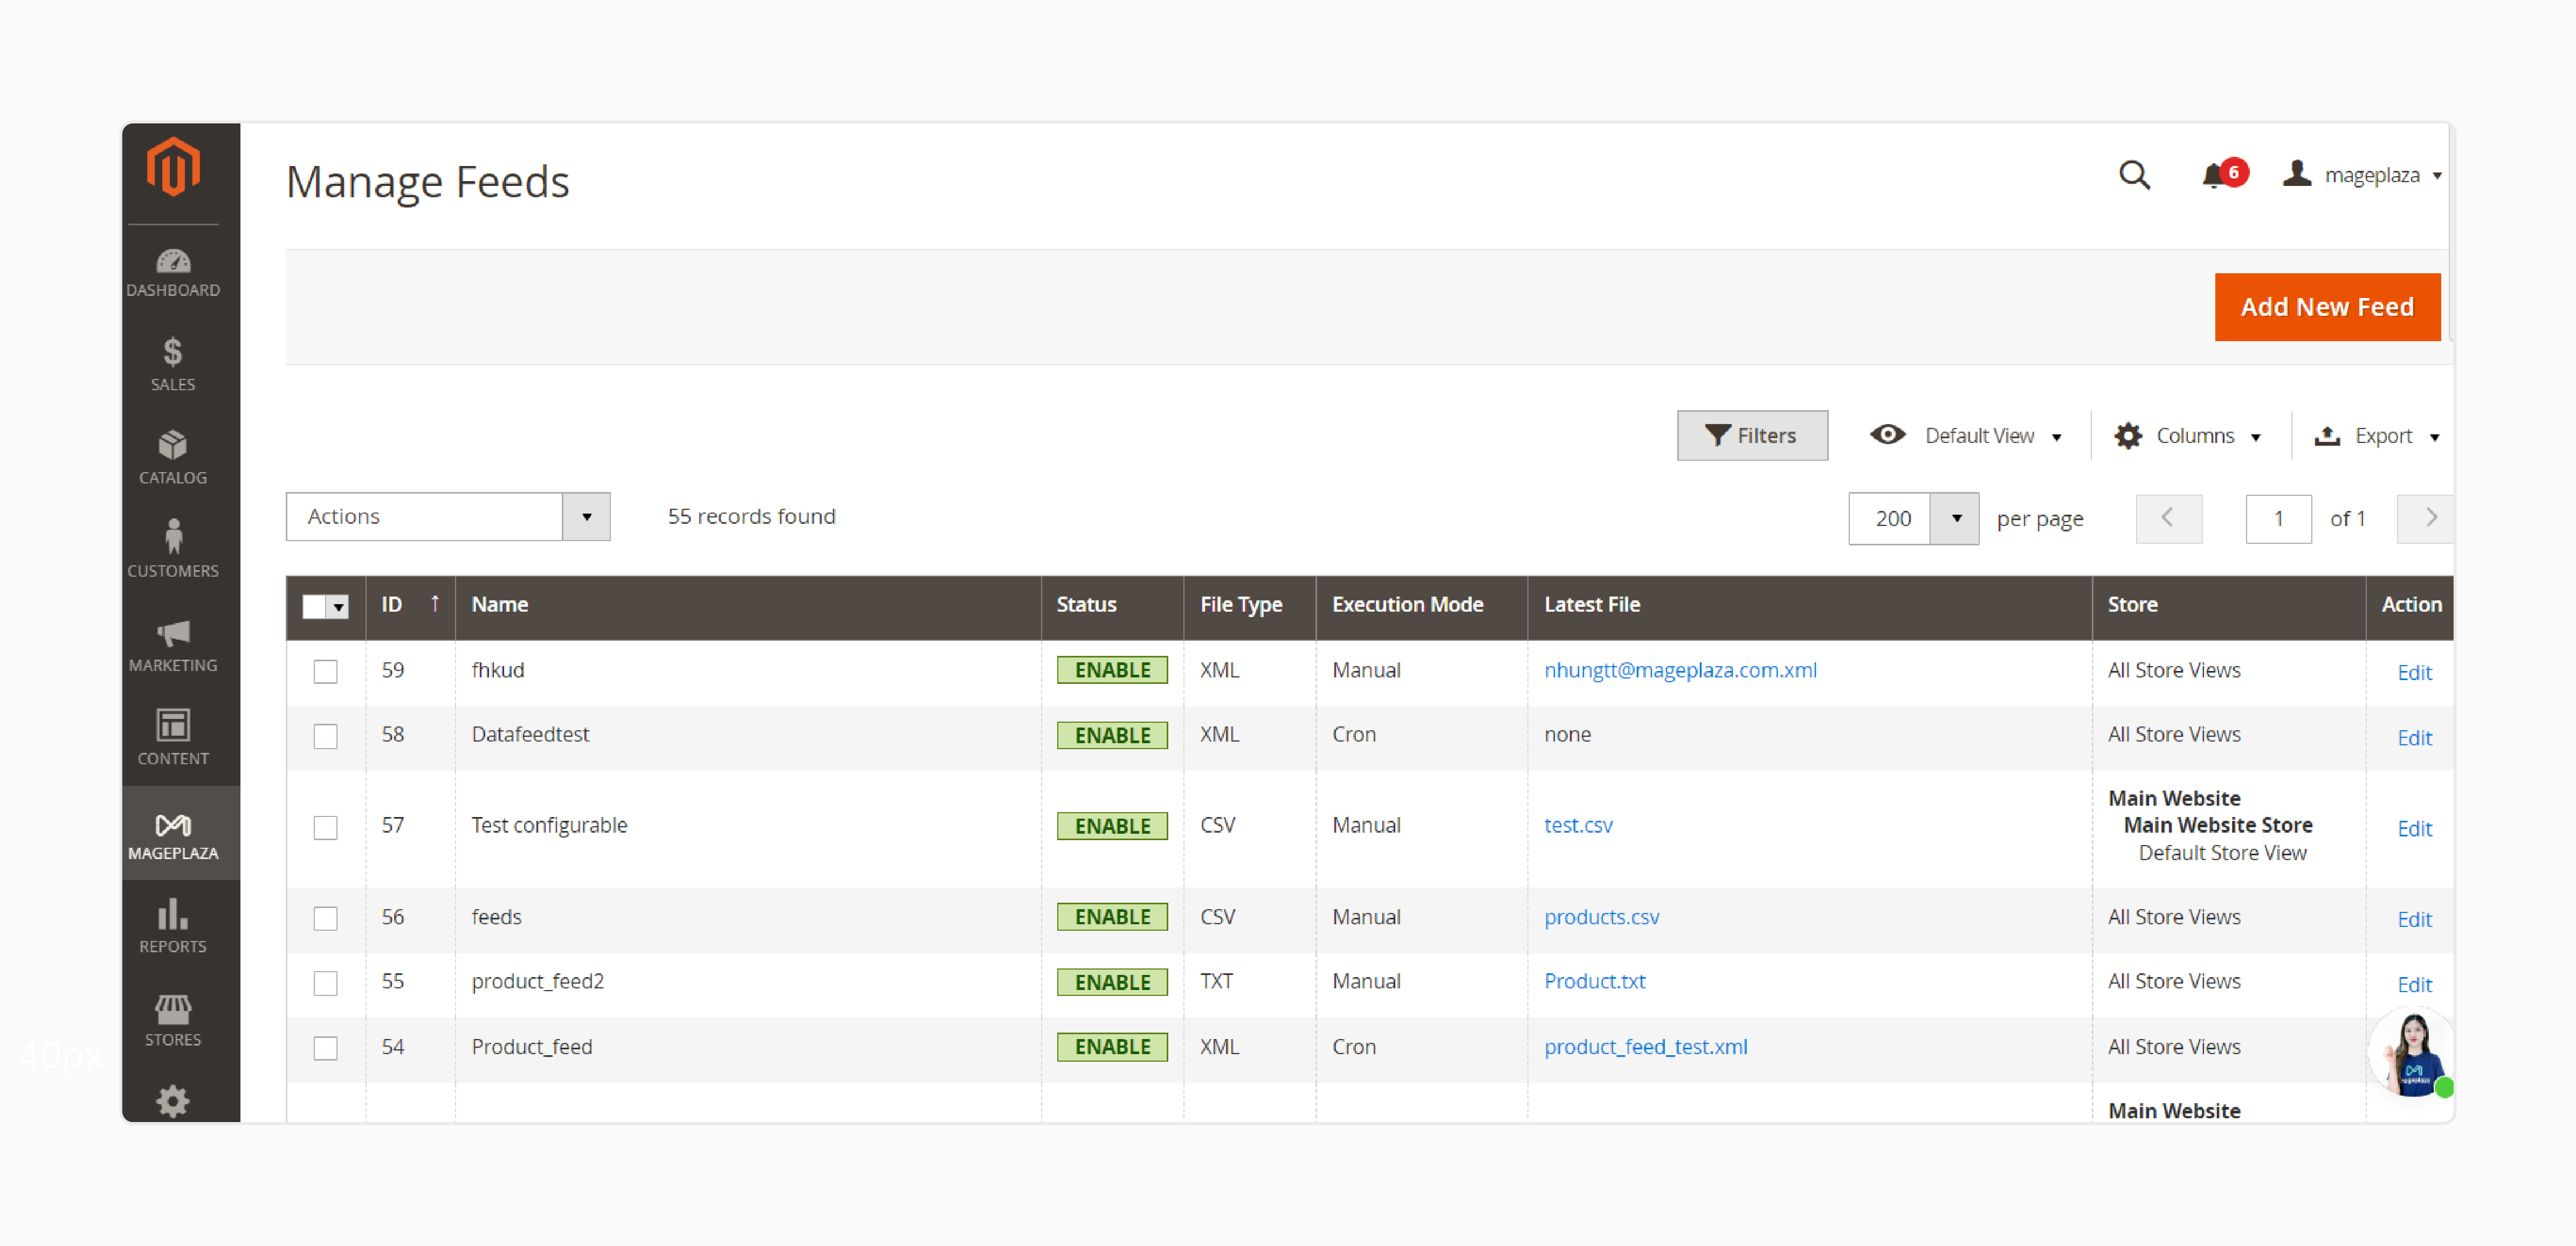Open the nhungtt@mageplaza.com.xml file link

click(x=1680, y=670)
